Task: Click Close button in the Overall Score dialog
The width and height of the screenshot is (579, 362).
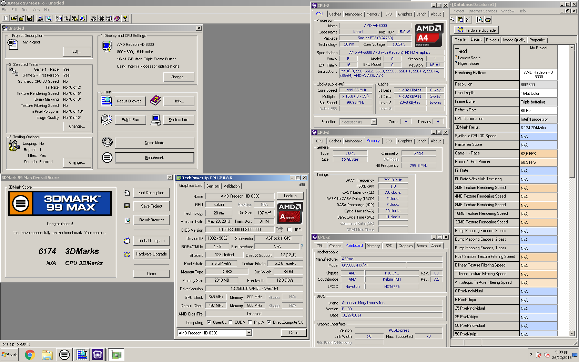Action: click(151, 274)
